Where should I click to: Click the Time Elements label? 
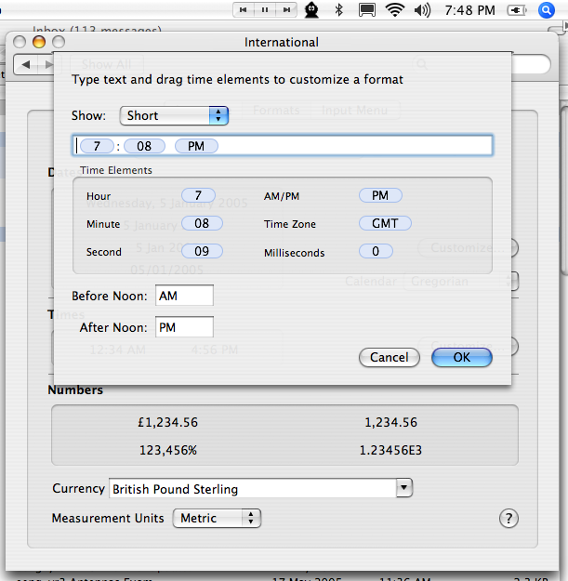[x=116, y=170]
